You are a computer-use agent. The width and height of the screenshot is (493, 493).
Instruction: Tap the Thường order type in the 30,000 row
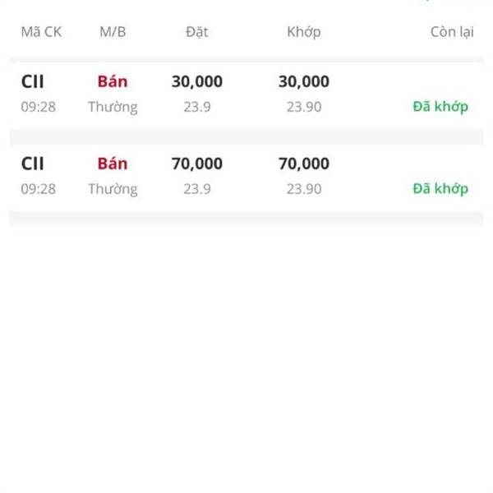pos(113,107)
